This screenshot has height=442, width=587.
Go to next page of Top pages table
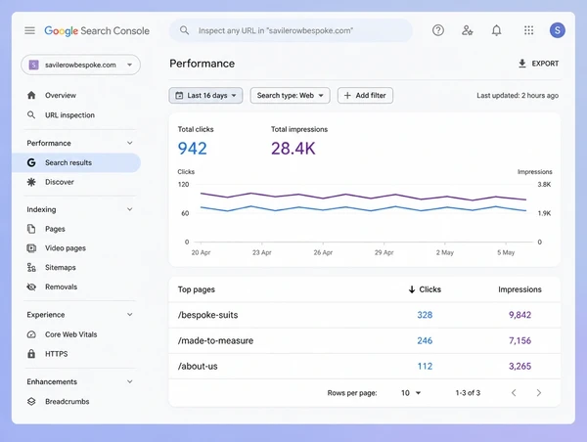pos(539,392)
